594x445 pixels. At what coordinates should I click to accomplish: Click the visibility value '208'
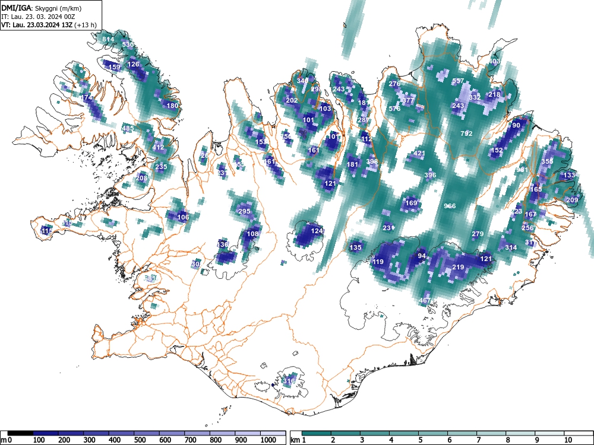point(142,178)
